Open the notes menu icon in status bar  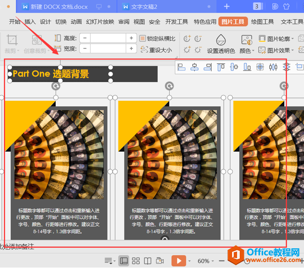point(110,261)
